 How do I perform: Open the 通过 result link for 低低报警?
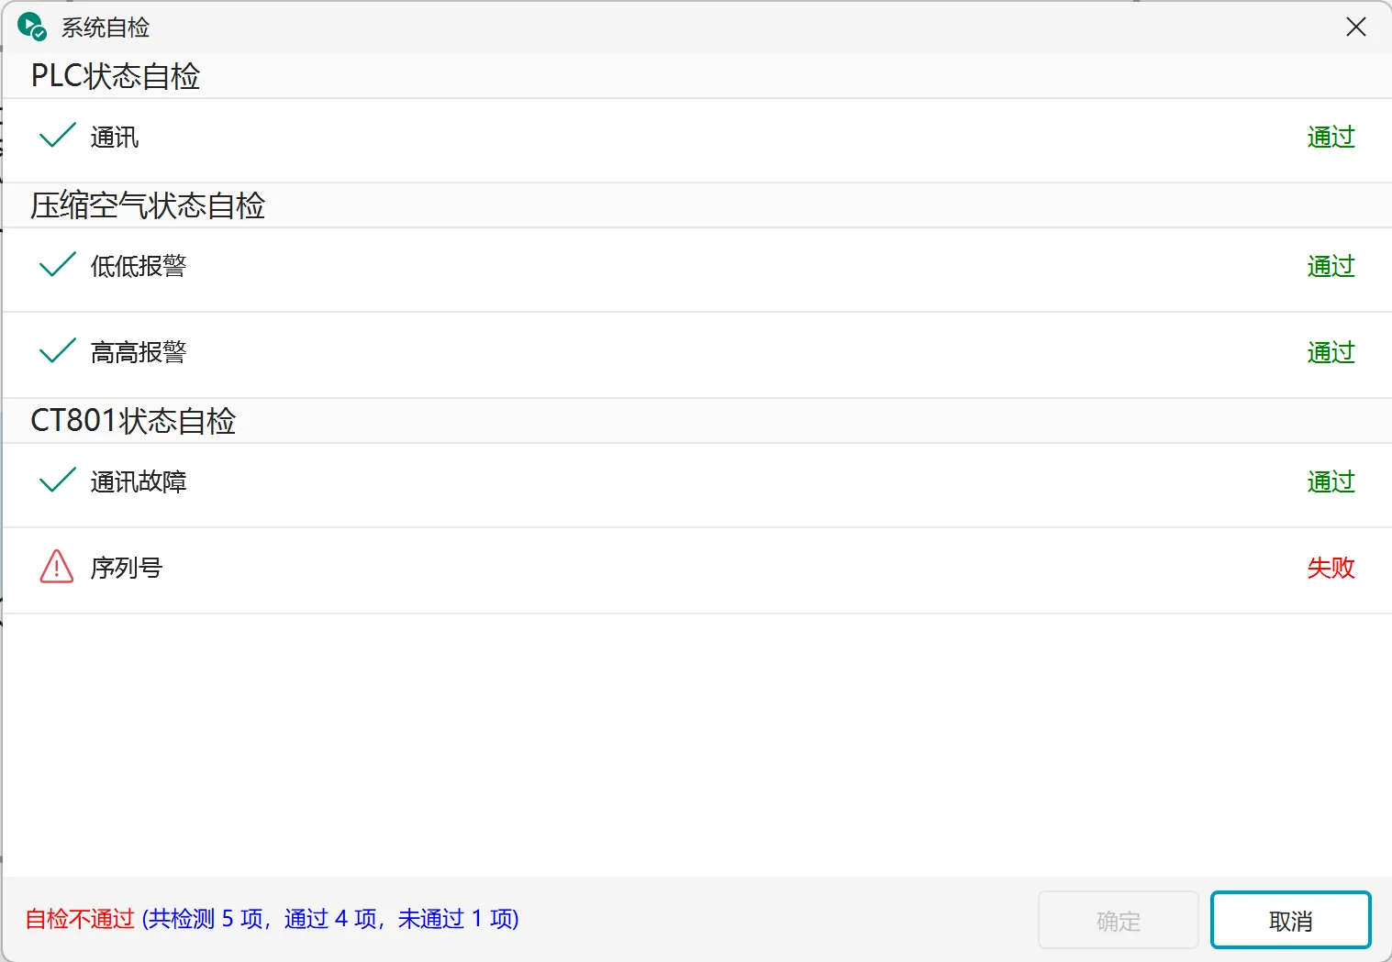coord(1331,266)
